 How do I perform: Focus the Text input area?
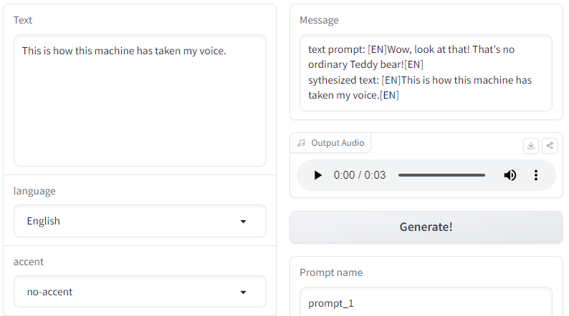(x=140, y=101)
